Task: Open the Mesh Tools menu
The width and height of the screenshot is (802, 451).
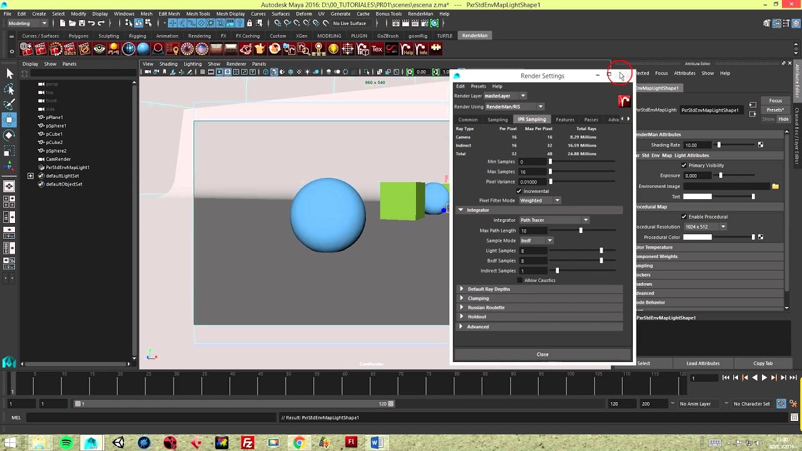Action: [198, 14]
